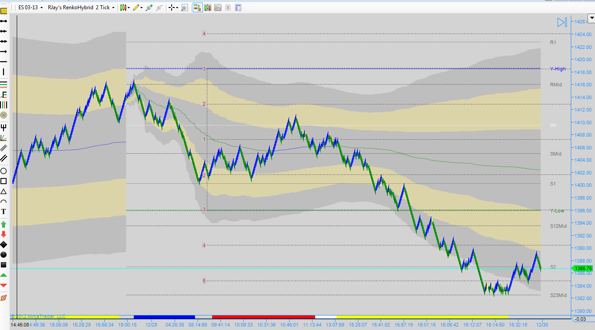
Task: Select the dot marker tool
Action: pyautogui.click(x=4, y=254)
